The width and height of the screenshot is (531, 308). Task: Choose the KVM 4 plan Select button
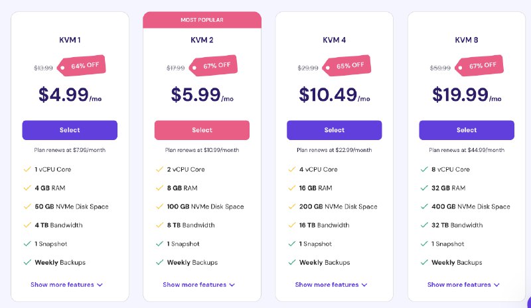click(335, 130)
